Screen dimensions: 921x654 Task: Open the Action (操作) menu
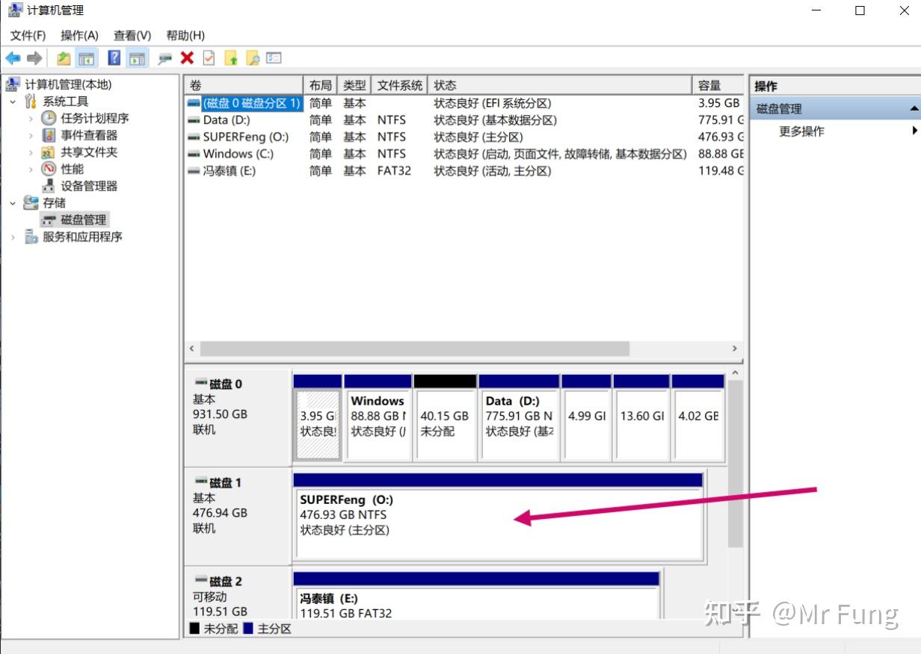79,35
